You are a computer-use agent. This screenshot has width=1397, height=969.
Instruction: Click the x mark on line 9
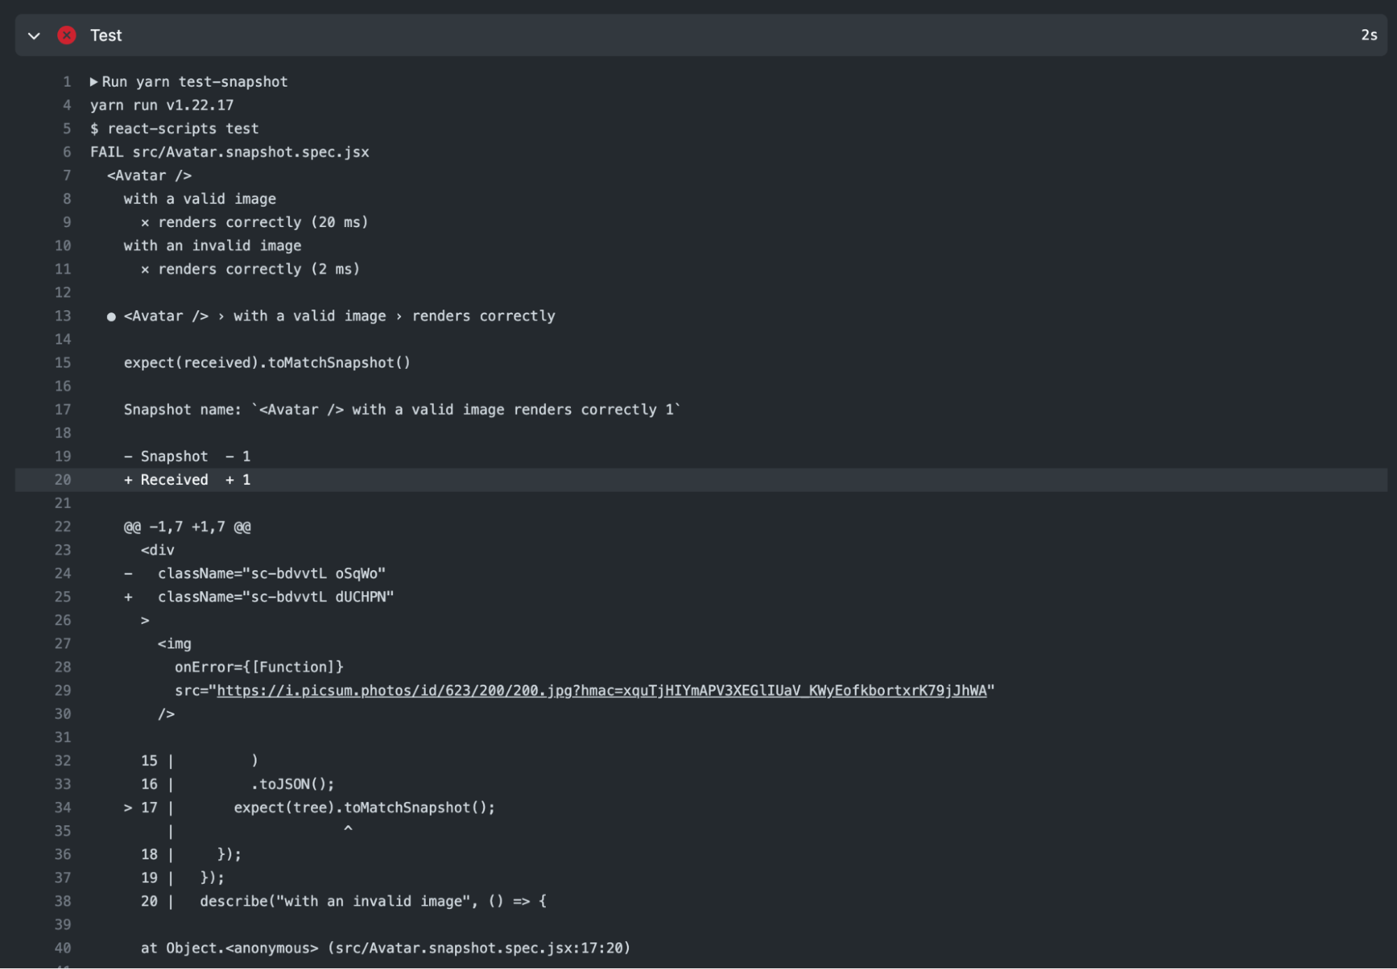[145, 223]
